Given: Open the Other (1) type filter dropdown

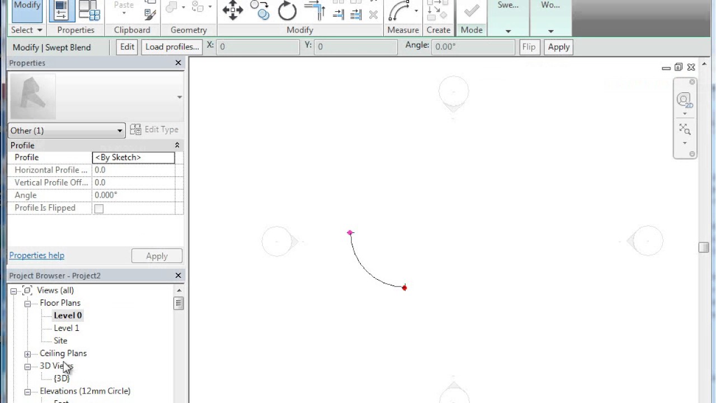Looking at the screenshot, I should [x=66, y=130].
